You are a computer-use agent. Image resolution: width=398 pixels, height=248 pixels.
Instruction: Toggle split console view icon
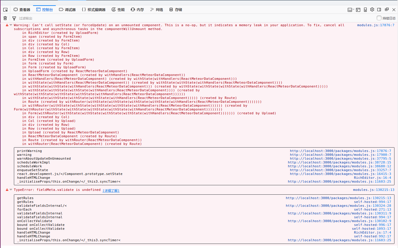click(x=358, y=9)
